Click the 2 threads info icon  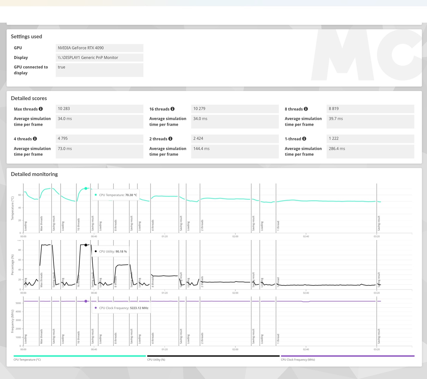[x=170, y=139]
